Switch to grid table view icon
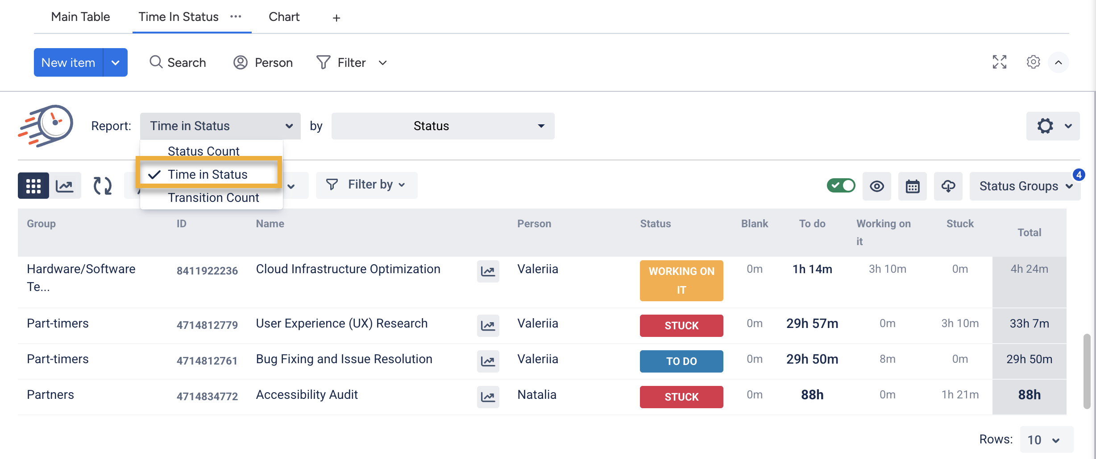This screenshot has width=1096, height=459. (x=33, y=186)
